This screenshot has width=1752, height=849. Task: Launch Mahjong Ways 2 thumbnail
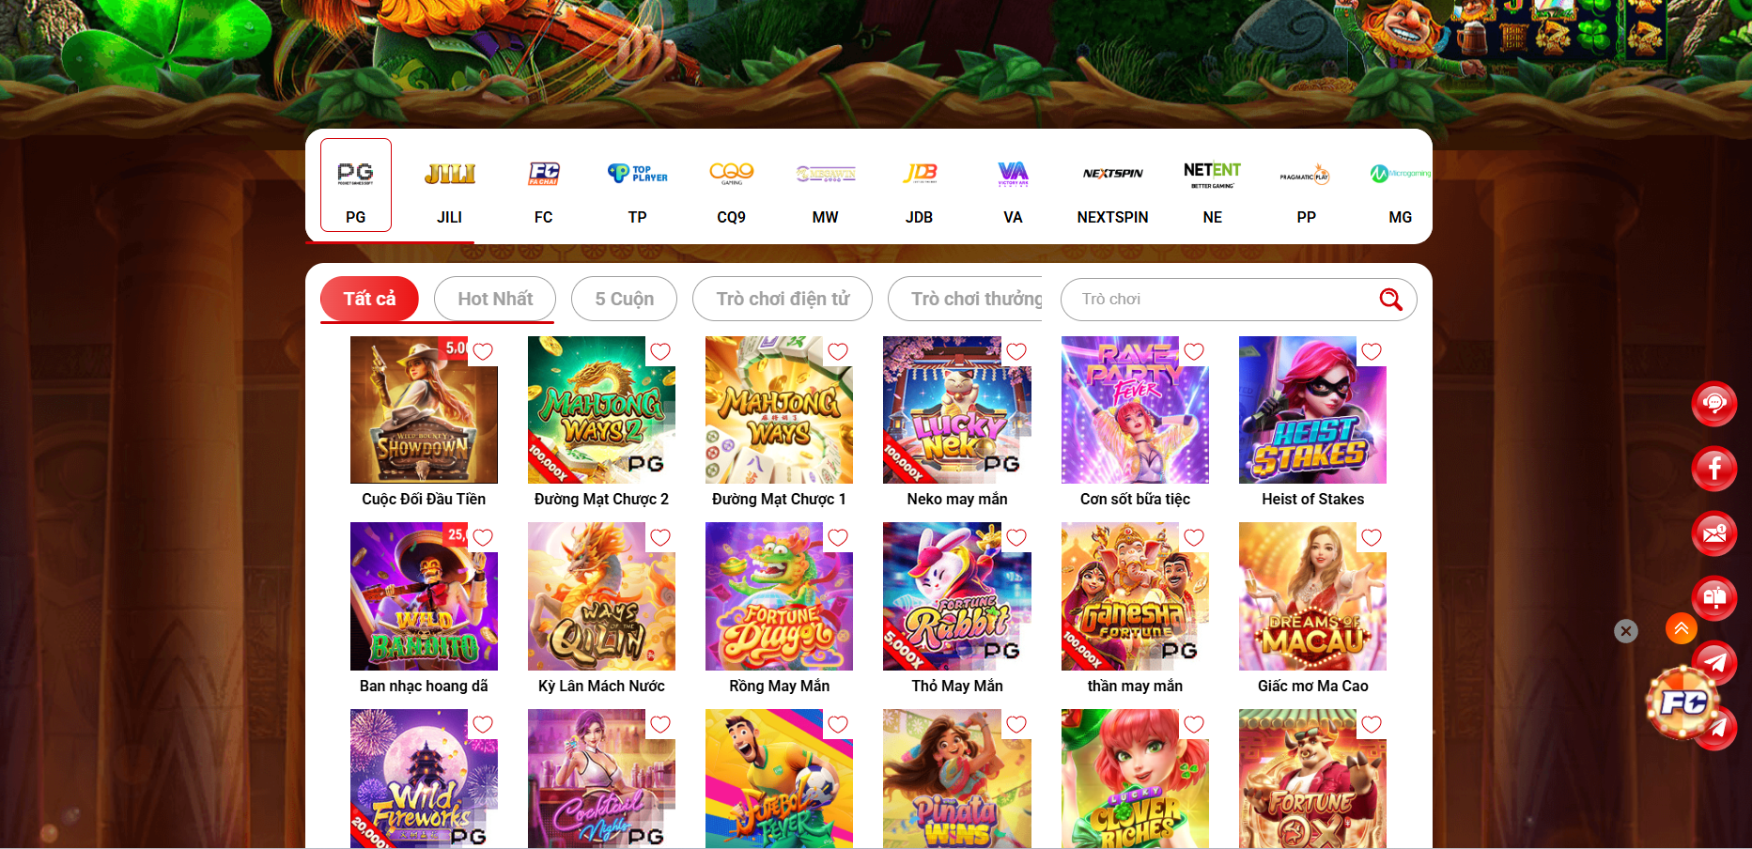tap(601, 409)
